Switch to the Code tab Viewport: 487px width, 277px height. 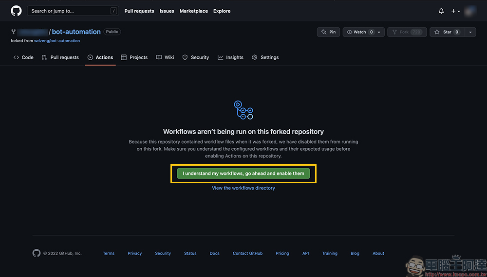(x=23, y=57)
